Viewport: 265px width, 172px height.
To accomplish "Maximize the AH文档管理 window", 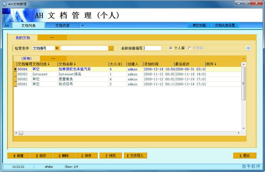I will (246, 3).
